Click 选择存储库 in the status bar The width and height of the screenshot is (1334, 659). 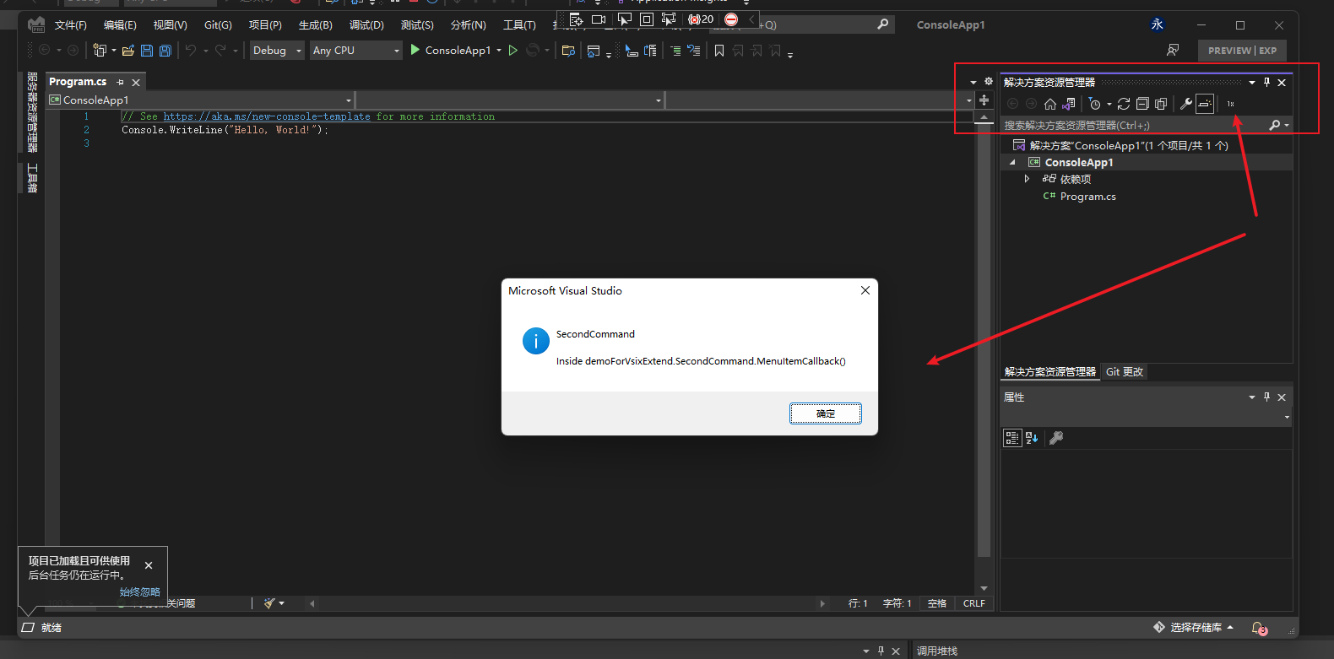(1196, 628)
